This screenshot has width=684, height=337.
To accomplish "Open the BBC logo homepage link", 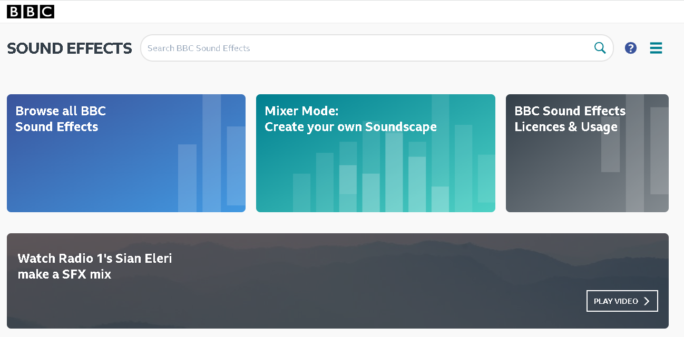I will [x=31, y=12].
